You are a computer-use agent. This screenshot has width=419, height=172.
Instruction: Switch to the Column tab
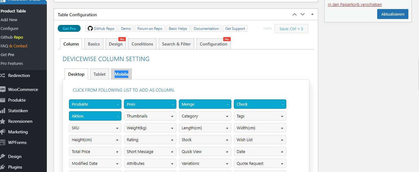click(x=71, y=44)
